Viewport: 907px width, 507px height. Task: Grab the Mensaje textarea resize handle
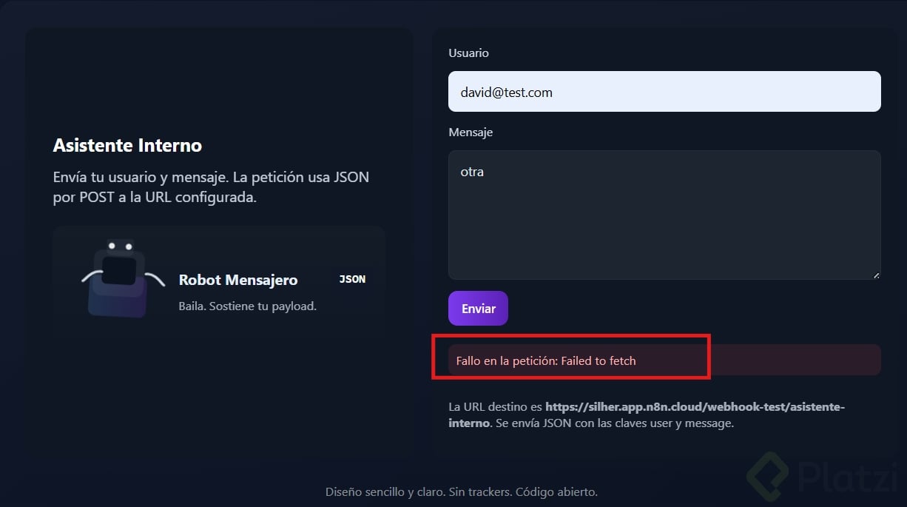[876, 275]
